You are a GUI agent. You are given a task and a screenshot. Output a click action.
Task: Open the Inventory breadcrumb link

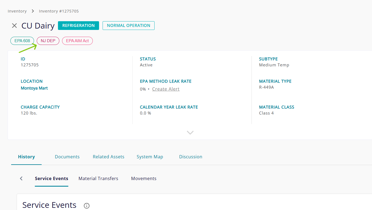click(x=17, y=11)
